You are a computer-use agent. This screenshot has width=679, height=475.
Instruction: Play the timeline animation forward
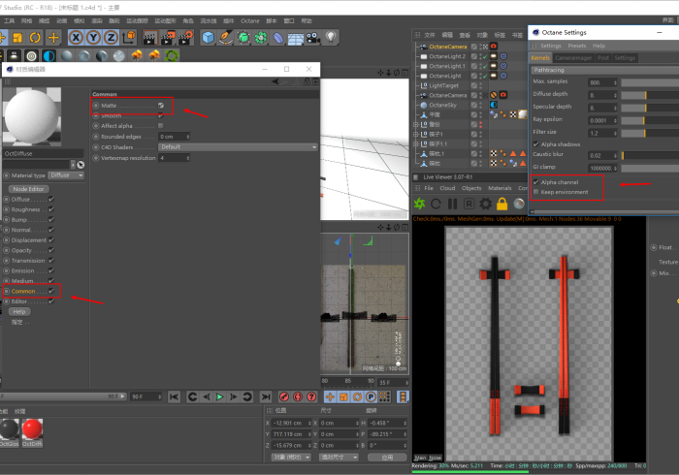point(220,396)
